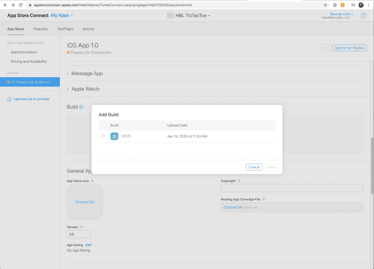Viewport: 374px width, 269px height.
Task: Click the plus icon for Version or Platform
Action: pyautogui.click(x=9, y=99)
